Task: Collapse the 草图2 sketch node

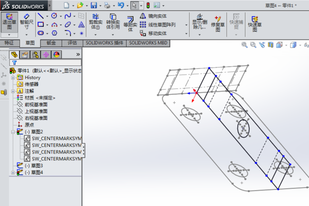Action: click(x=13, y=131)
